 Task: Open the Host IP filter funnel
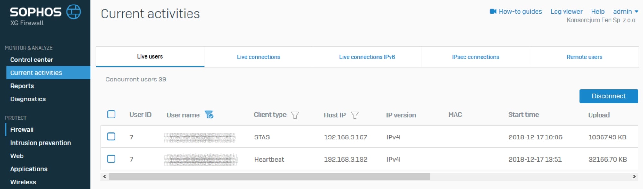pyautogui.click(x=354, y=115)
